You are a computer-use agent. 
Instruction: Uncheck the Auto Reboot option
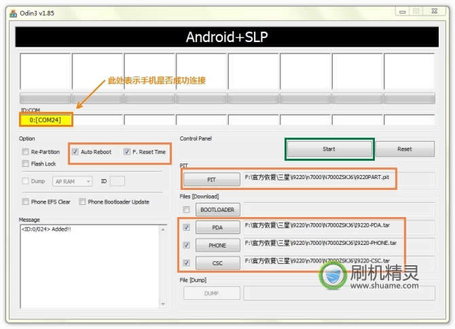click(76, 152)
